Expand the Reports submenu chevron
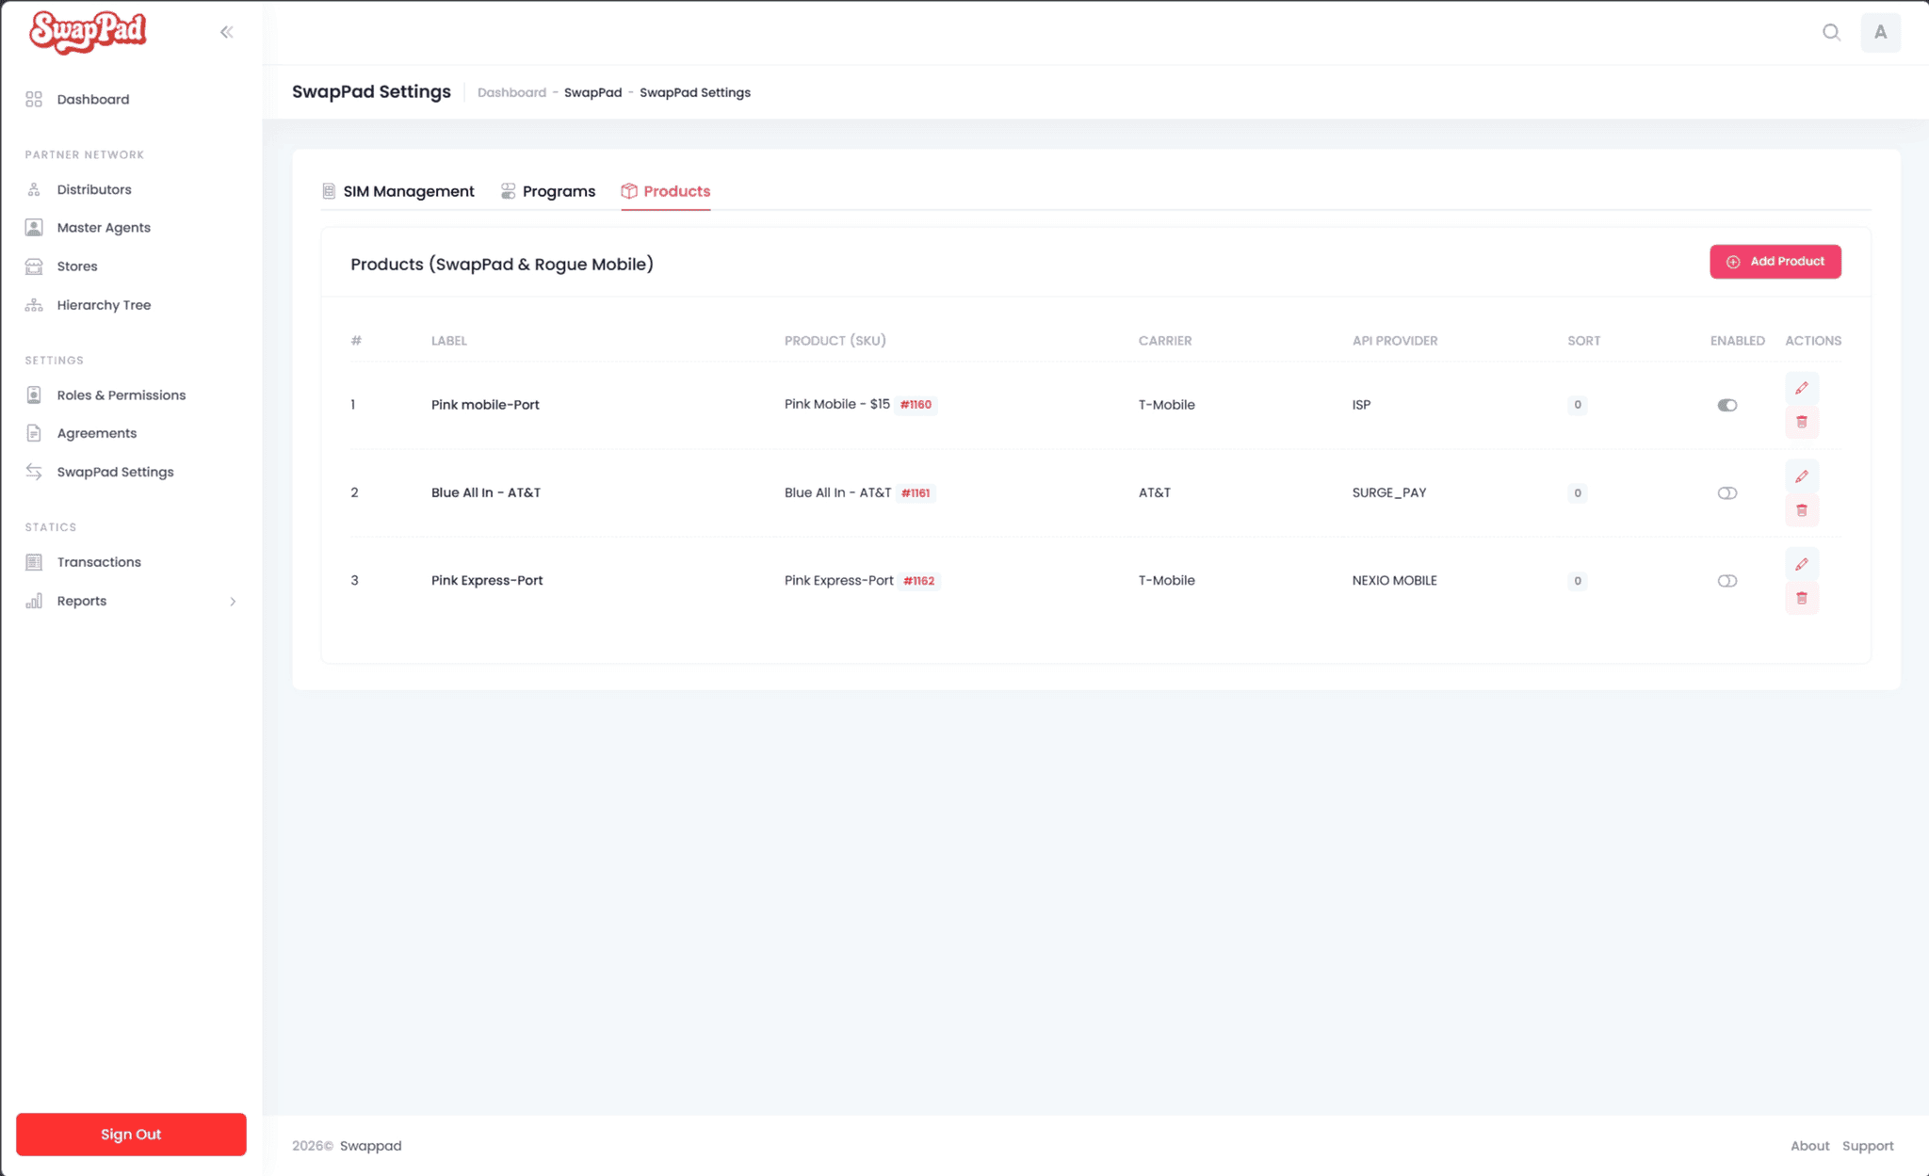The width and height of the screenshot is (1929, 1176). click(233, 601)
